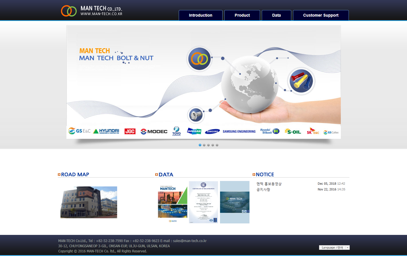Screen dimensions: 407x263
Task: Click the footer Ulsan address line
Action: tap(114, 246)
